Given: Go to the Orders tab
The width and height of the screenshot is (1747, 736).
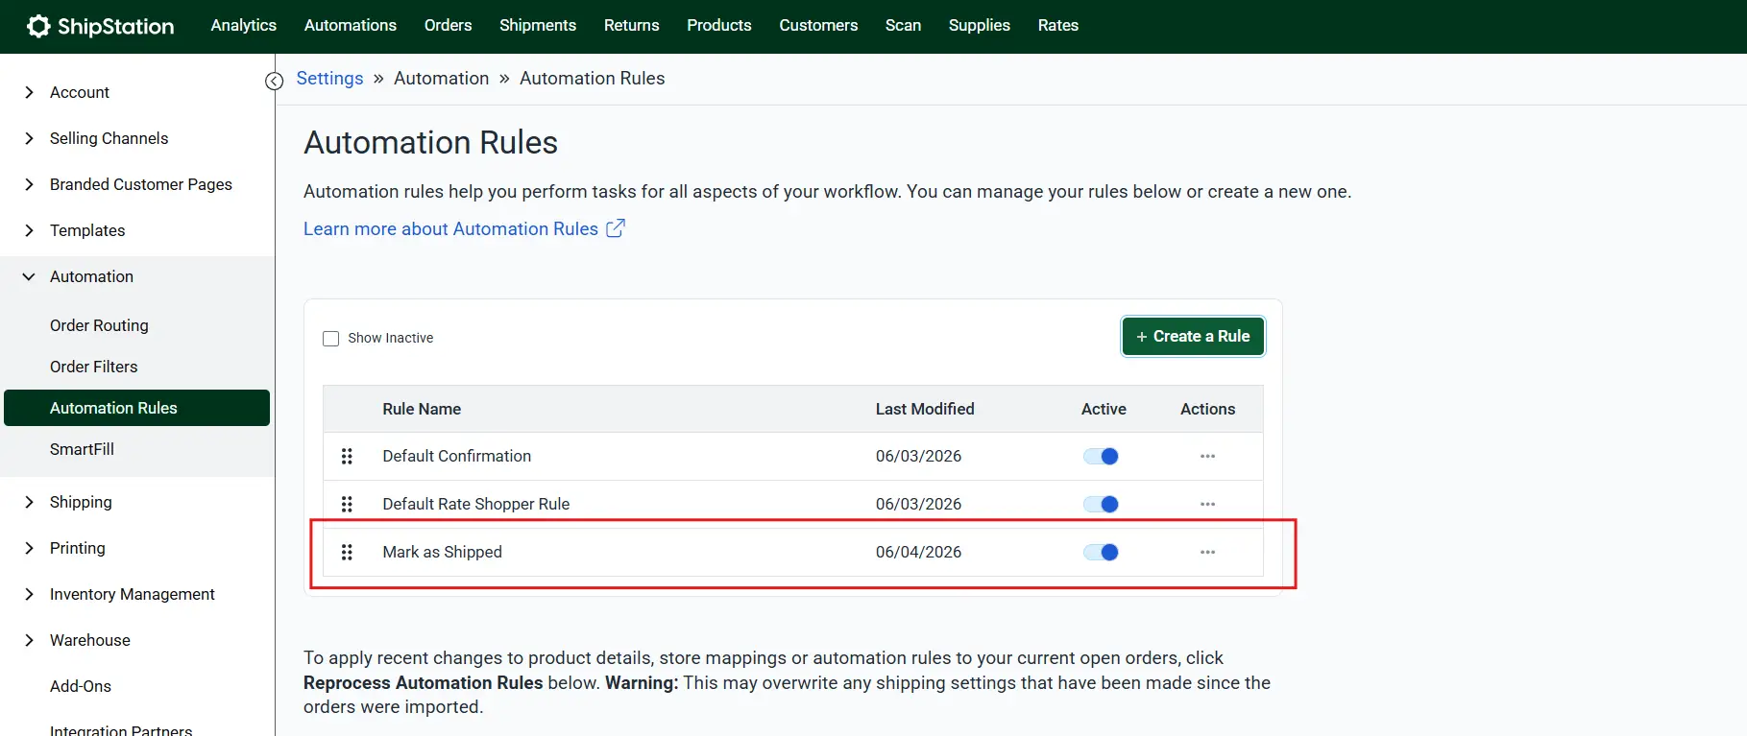Looking at the screenshot, I should pos(449,26).
